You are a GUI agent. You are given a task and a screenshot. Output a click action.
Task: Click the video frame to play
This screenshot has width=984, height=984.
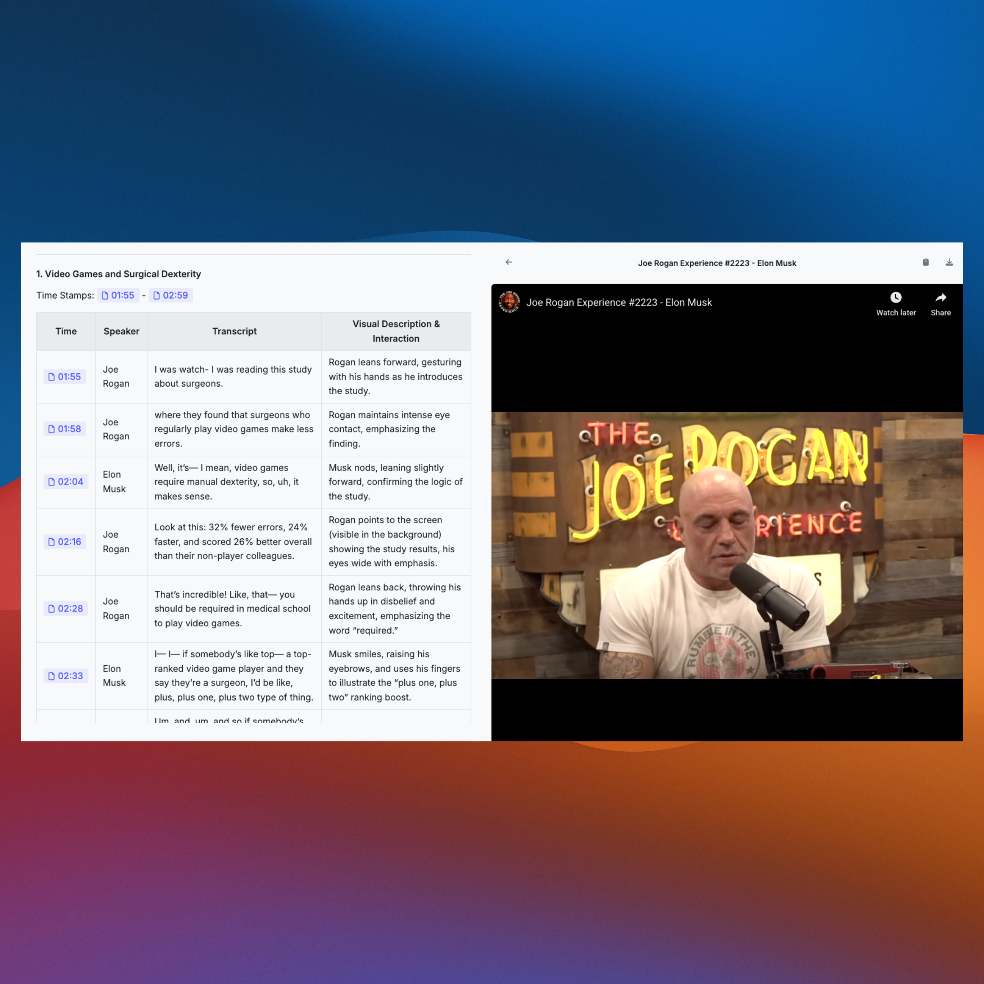tap(726, 545)
